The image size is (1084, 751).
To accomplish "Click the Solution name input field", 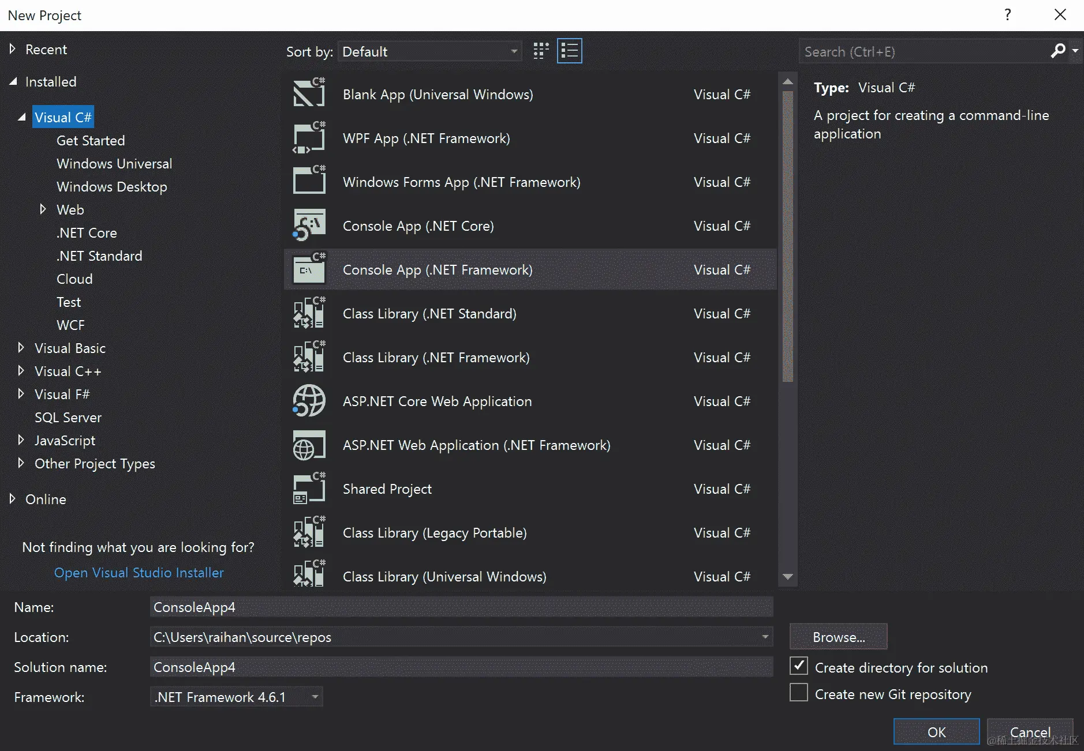I will click(461, 667).
